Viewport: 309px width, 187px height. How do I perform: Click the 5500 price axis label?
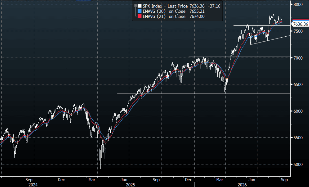tap(298, 138)
